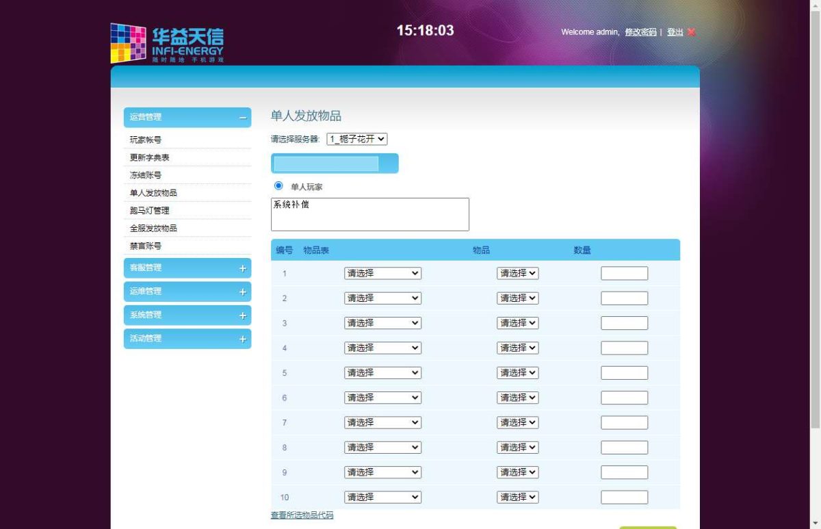The height and width of the screenshot is (529, 821).
Task: Go to 全服发放物品 menu item
Action: coord(154,228)
